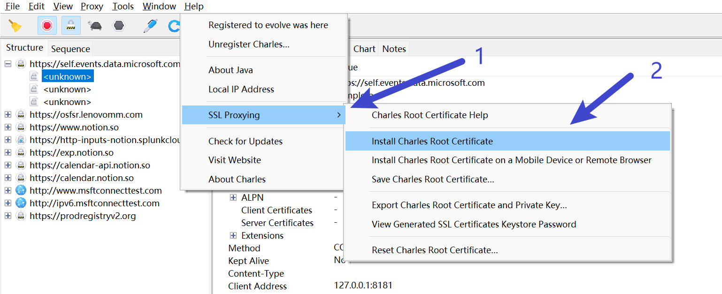Viewport: 722px width, 294px height.
Task: Export Charles Root Certificate and Private Key
Action: [x=507, y=205]
